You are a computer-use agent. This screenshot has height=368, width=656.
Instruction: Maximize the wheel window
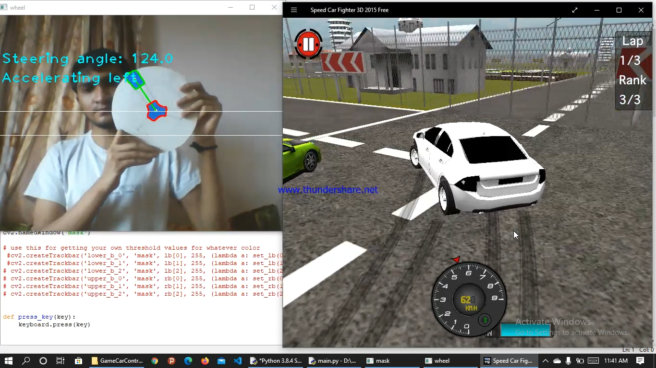252,7
